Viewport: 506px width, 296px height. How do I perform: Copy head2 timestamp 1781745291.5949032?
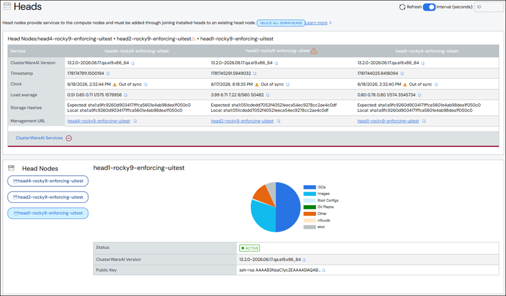point(255,74)
